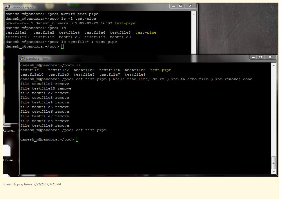
Task: Click the yellow test-pipe name in the front terminal
Action: pyautogui.click(x=160, y=70)
